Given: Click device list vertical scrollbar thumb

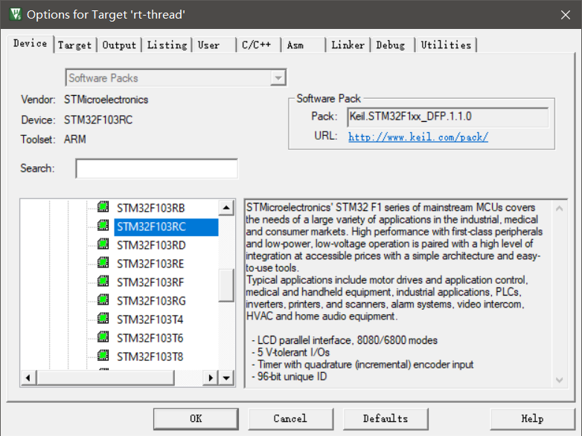Looking at the screenshot, I should point(226,285).
